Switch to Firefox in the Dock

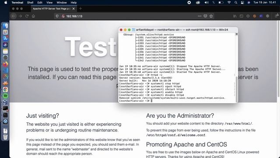point(5,64)
